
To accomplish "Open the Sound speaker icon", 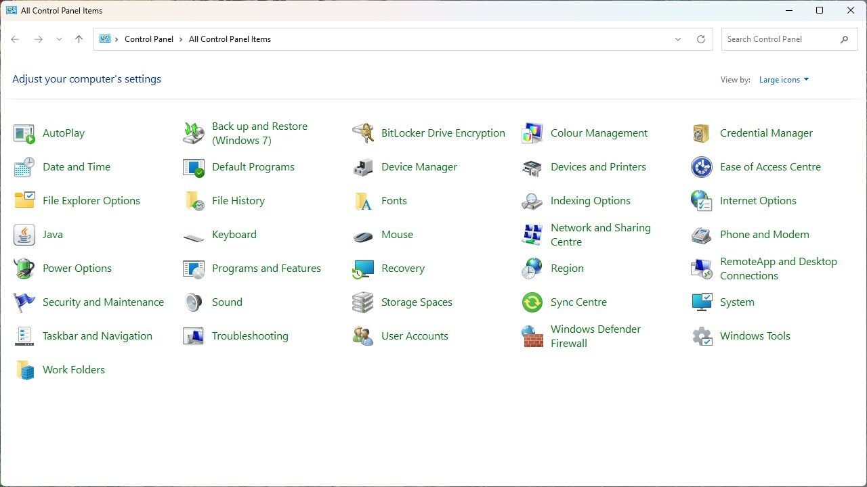I will [194, 302].
